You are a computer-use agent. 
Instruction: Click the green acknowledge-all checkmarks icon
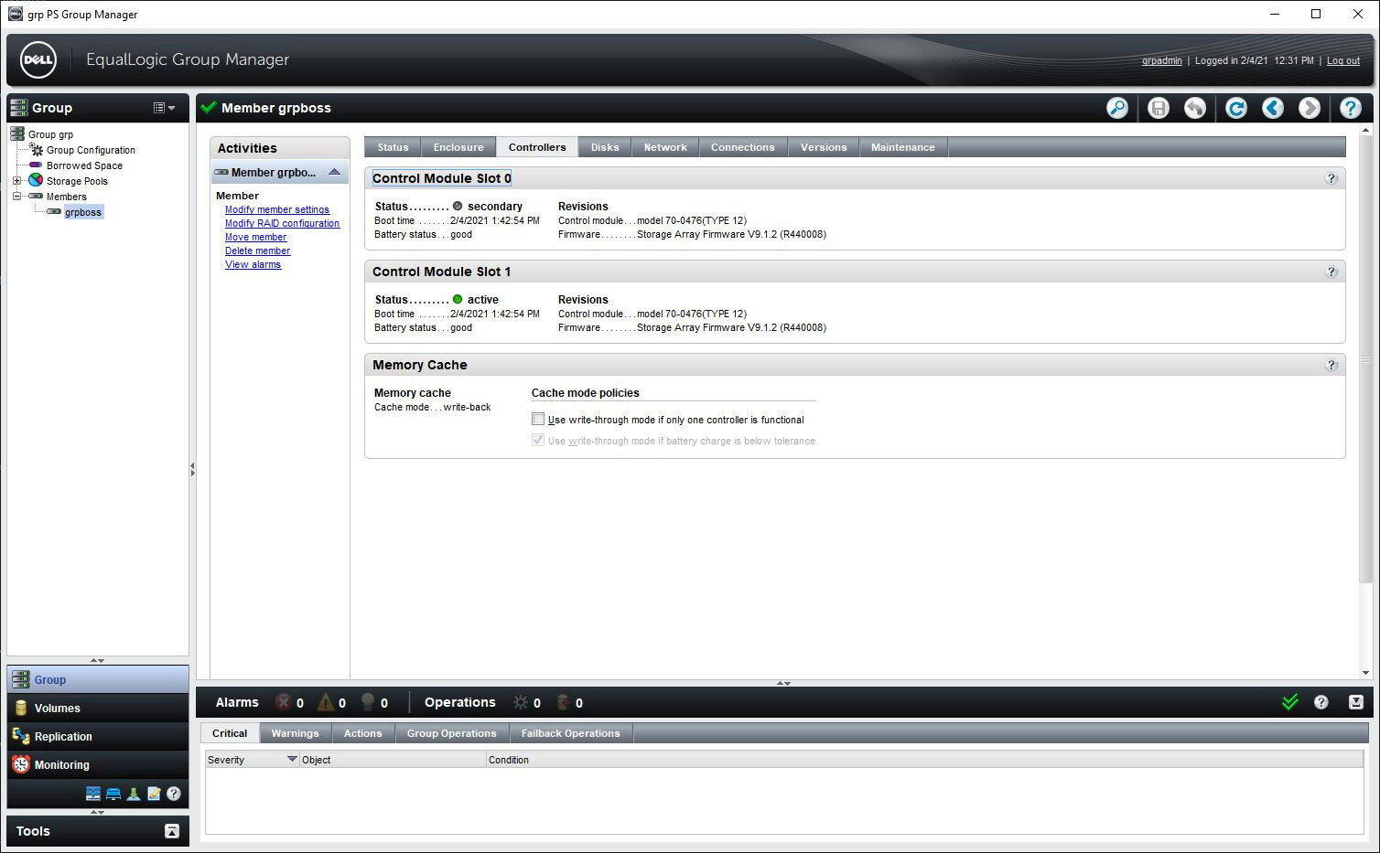click(x=1290, y=702)
